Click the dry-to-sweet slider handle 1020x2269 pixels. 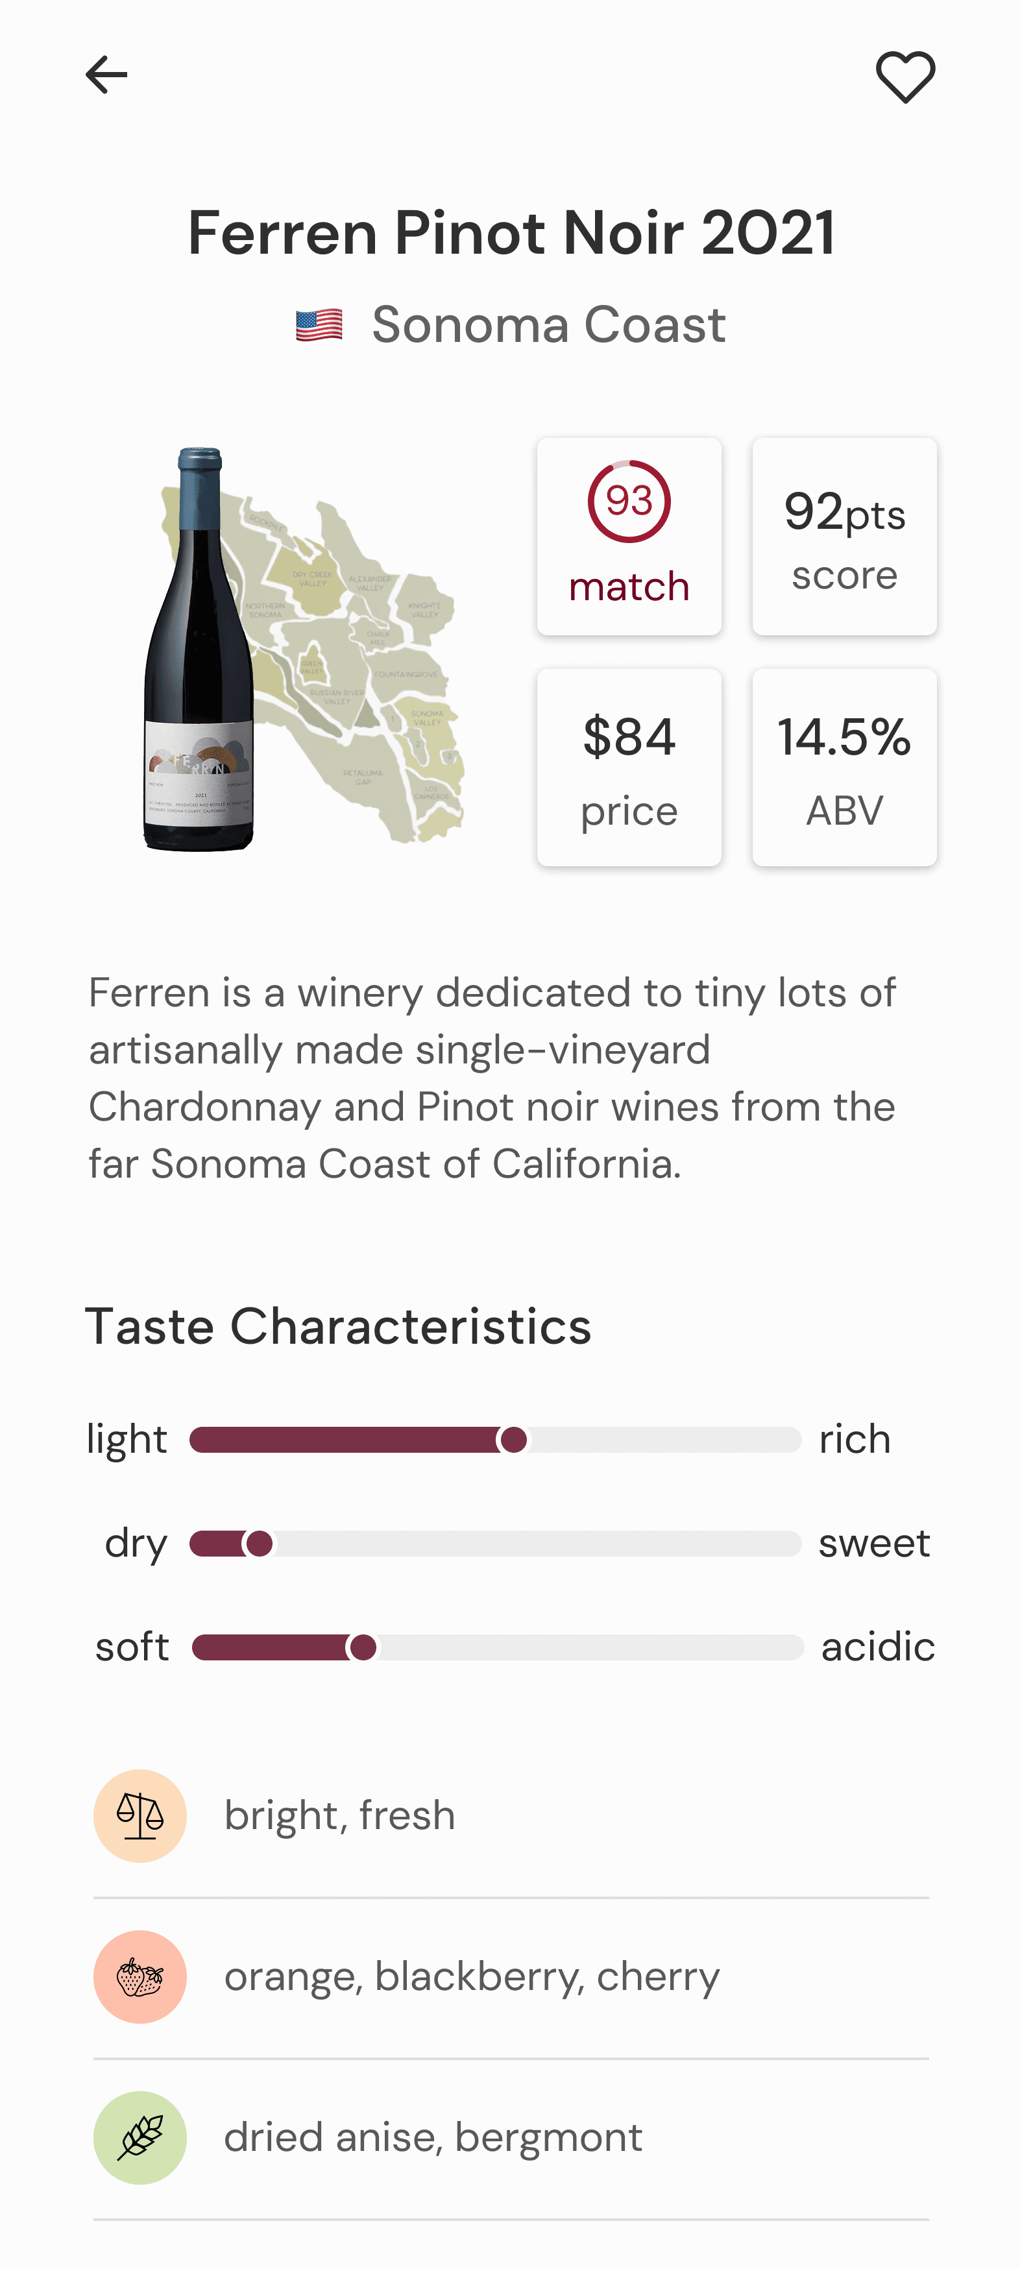tap(259, 1543)
